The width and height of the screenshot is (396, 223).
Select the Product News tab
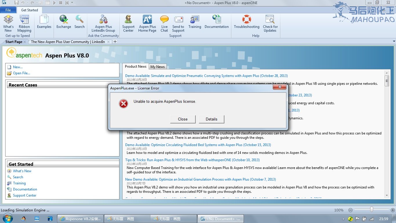point(135,66)
